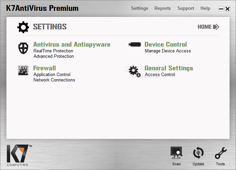Open the Firewall heading link
This screenshot has height=170, width=236.
pyautogui.click(x=44, y=68)
